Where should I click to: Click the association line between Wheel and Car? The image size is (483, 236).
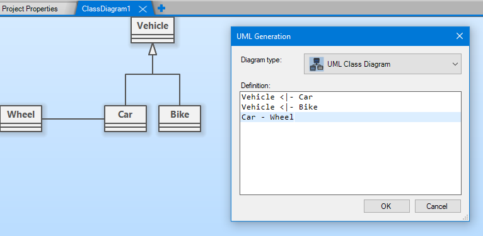click(x=73, y=118)
